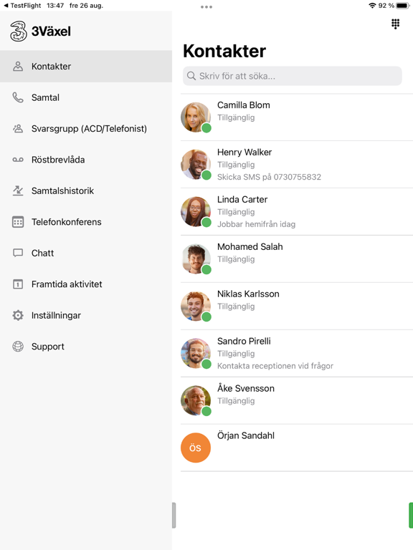Open Samtal in the sidebar
The image size is (413, 550).
pos(86,97)
